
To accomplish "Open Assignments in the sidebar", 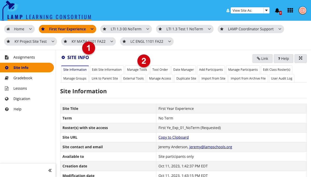I will point(27,57).
